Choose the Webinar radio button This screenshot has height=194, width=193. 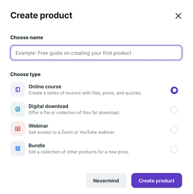click(174, 129)
